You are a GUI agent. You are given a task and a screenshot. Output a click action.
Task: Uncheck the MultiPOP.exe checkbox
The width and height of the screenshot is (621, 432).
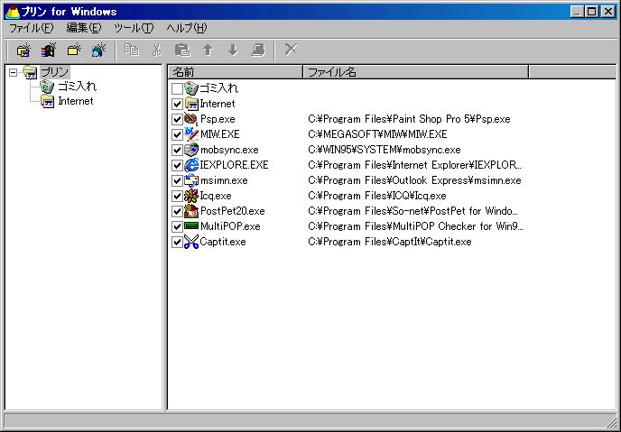click(177, 226)
